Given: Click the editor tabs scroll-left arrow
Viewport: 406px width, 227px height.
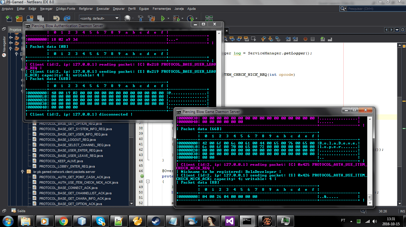Looking at the screenshot, I should point(387,30).
